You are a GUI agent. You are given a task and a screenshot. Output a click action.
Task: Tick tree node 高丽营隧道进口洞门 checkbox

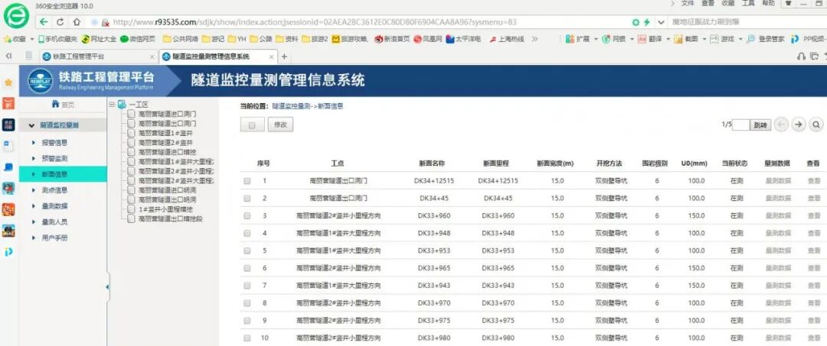[131, 113]
